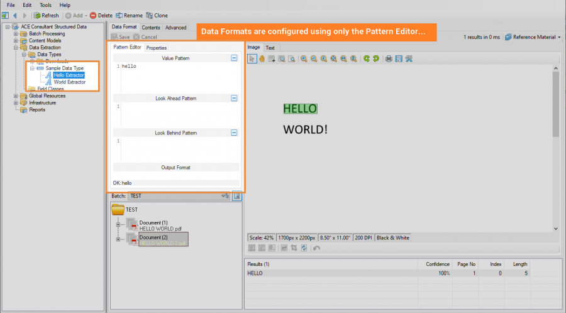Screen dimensions: 566x313
Task: Click scroll down arrow in image viewer
Action: point(555,229)
